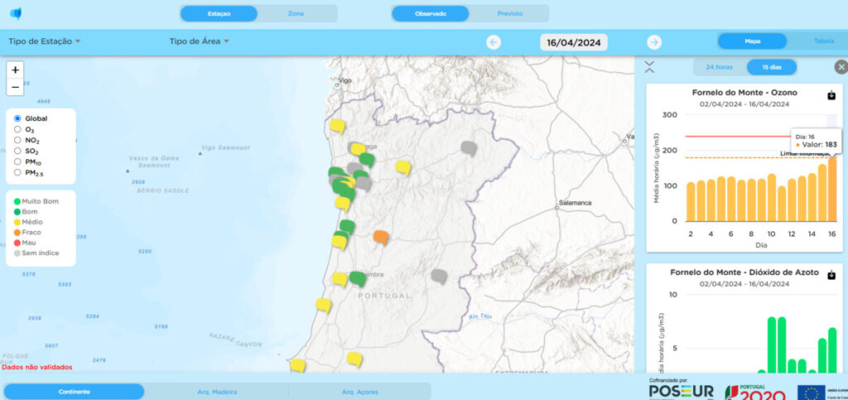This screenshot has width=848, height=400.
Task: Switch to Tabela view
Action: coord(824,41)
